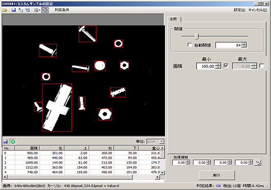Click キャンセル(C) in the top right
Image resolution: width=271 pixels, height=190 pixels.
[x=258, y=9]
